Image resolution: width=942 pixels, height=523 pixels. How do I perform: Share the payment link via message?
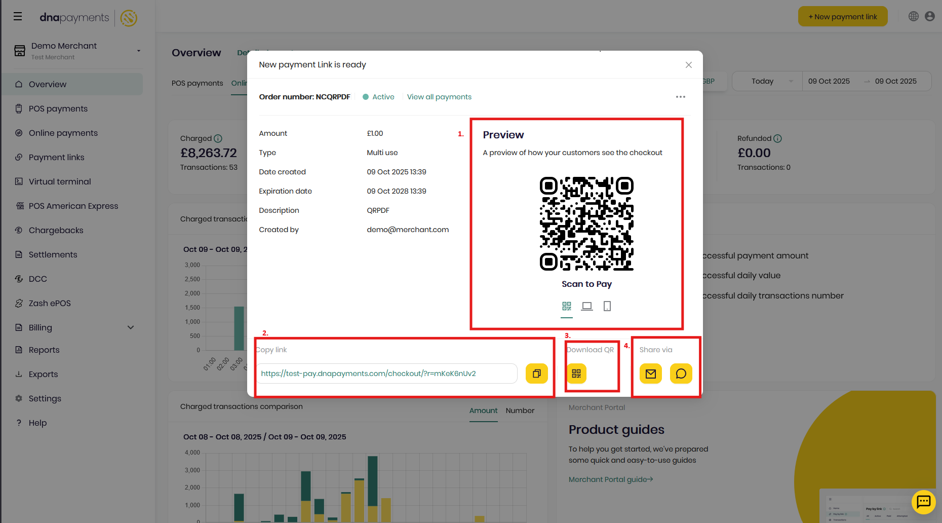(681, 373)
